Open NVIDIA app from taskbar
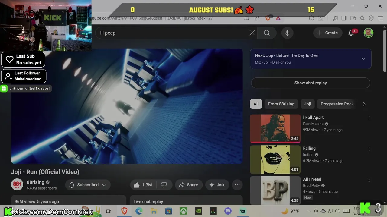The image size is (387, 217). click(x=198, y=211)
